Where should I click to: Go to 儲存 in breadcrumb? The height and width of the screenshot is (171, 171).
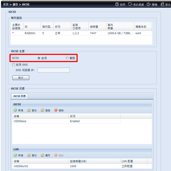(15, 4)
